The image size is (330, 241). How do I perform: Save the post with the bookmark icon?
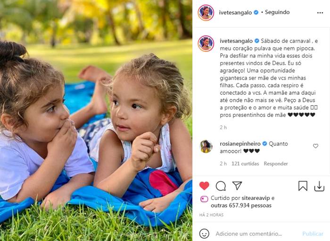tap(303, 186)
